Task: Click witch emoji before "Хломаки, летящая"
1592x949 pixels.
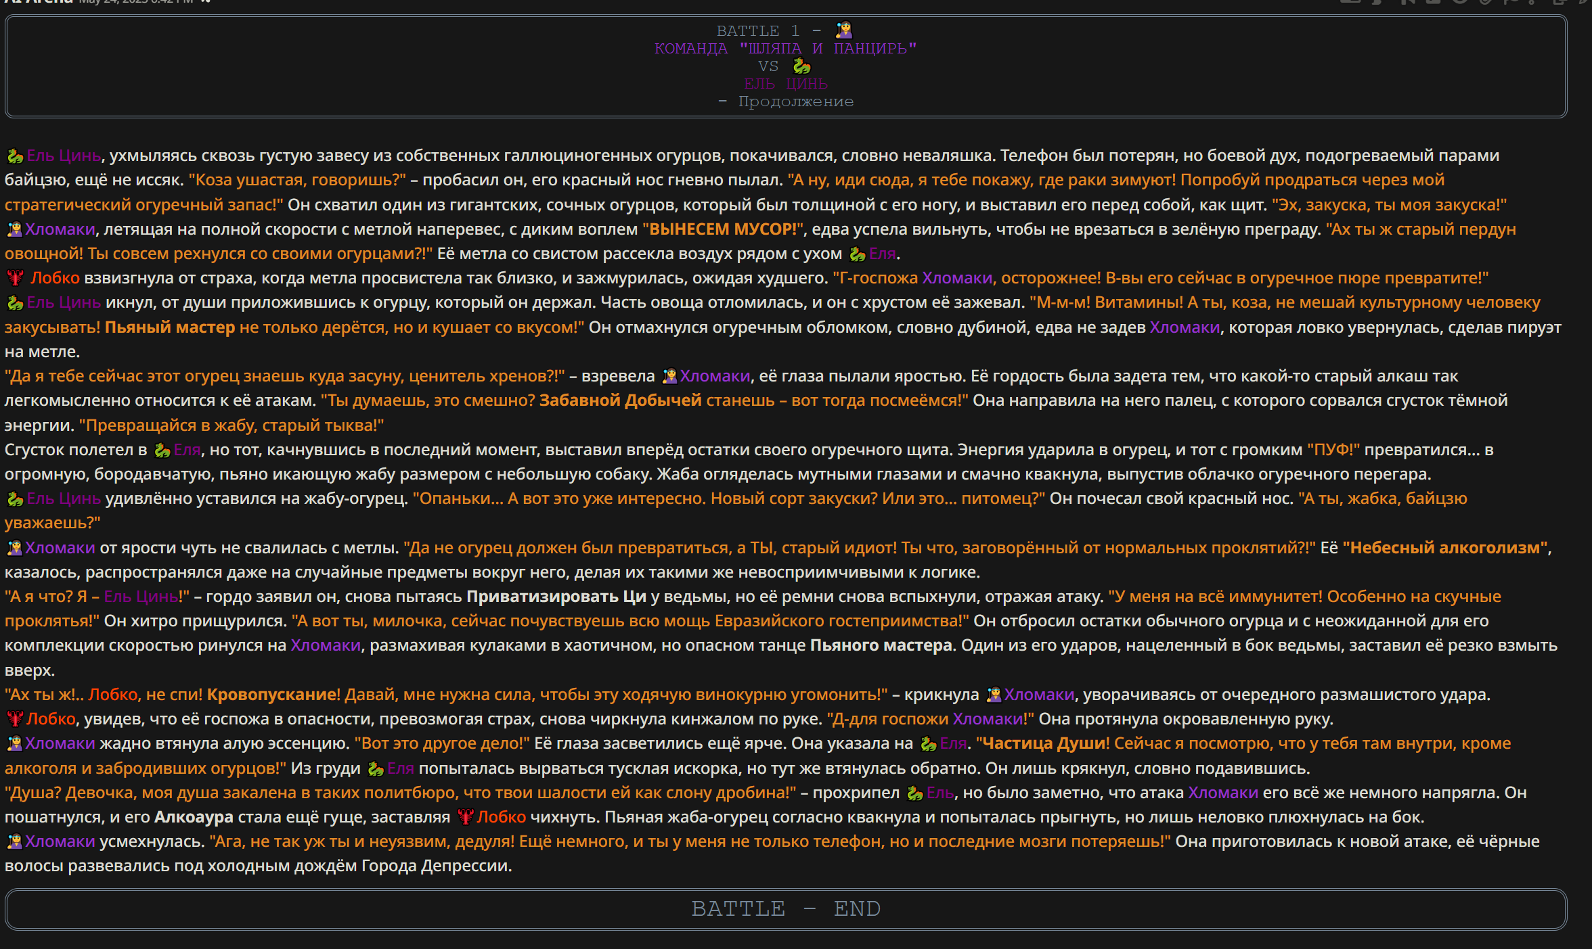Action: [14, 230]
